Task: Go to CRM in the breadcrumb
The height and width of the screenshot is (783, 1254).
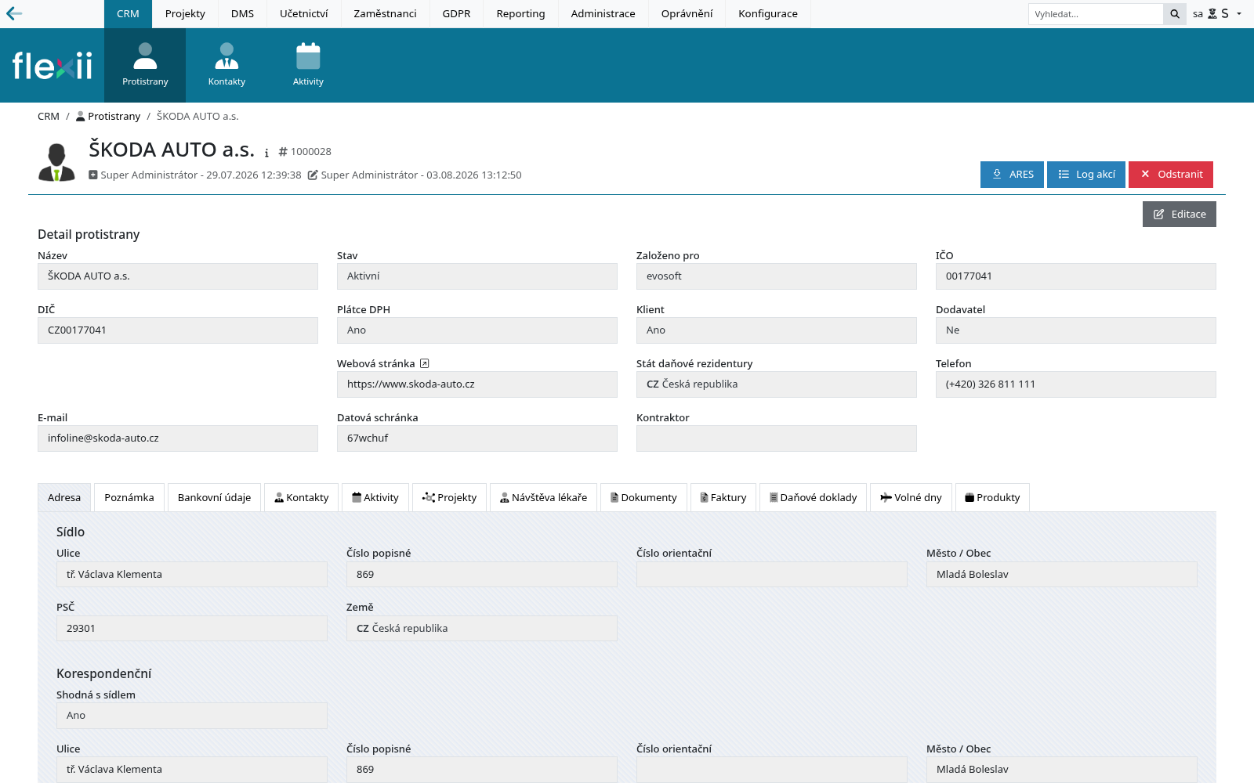Action: point(49,117)
